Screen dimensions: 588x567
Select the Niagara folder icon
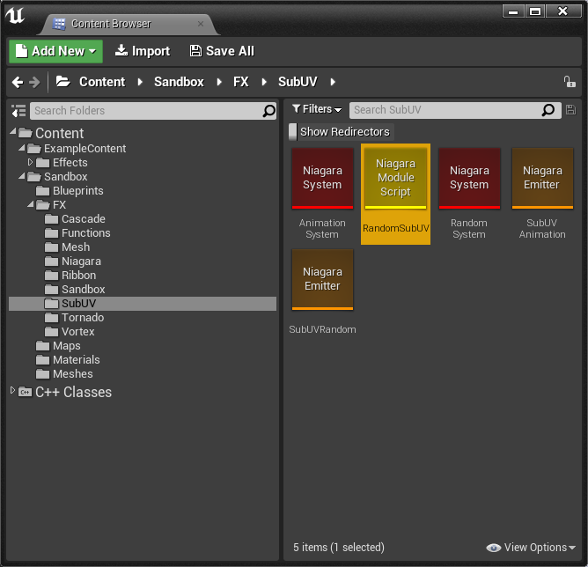pos(51,261)
